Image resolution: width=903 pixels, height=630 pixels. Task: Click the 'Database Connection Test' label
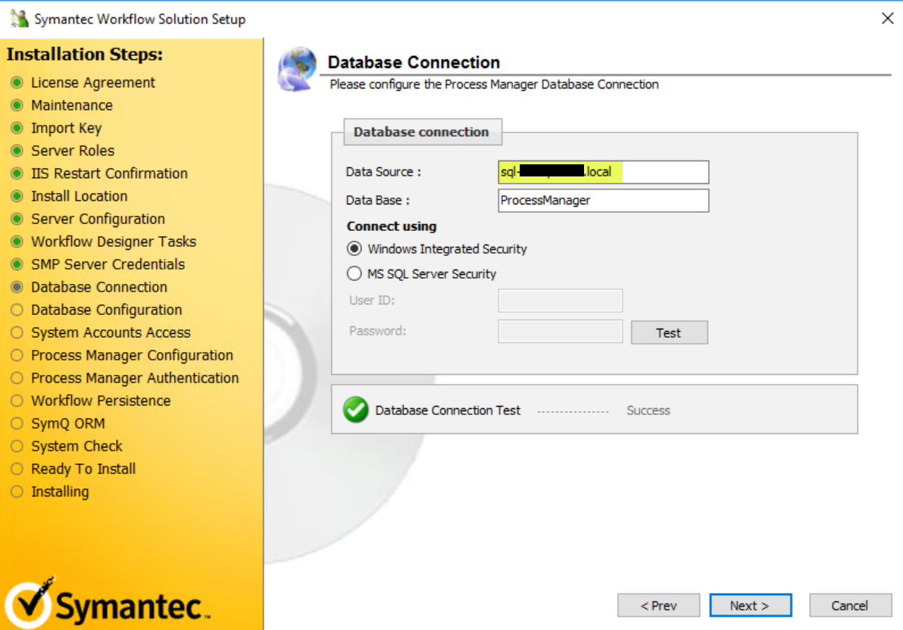(x=448, y=410)
